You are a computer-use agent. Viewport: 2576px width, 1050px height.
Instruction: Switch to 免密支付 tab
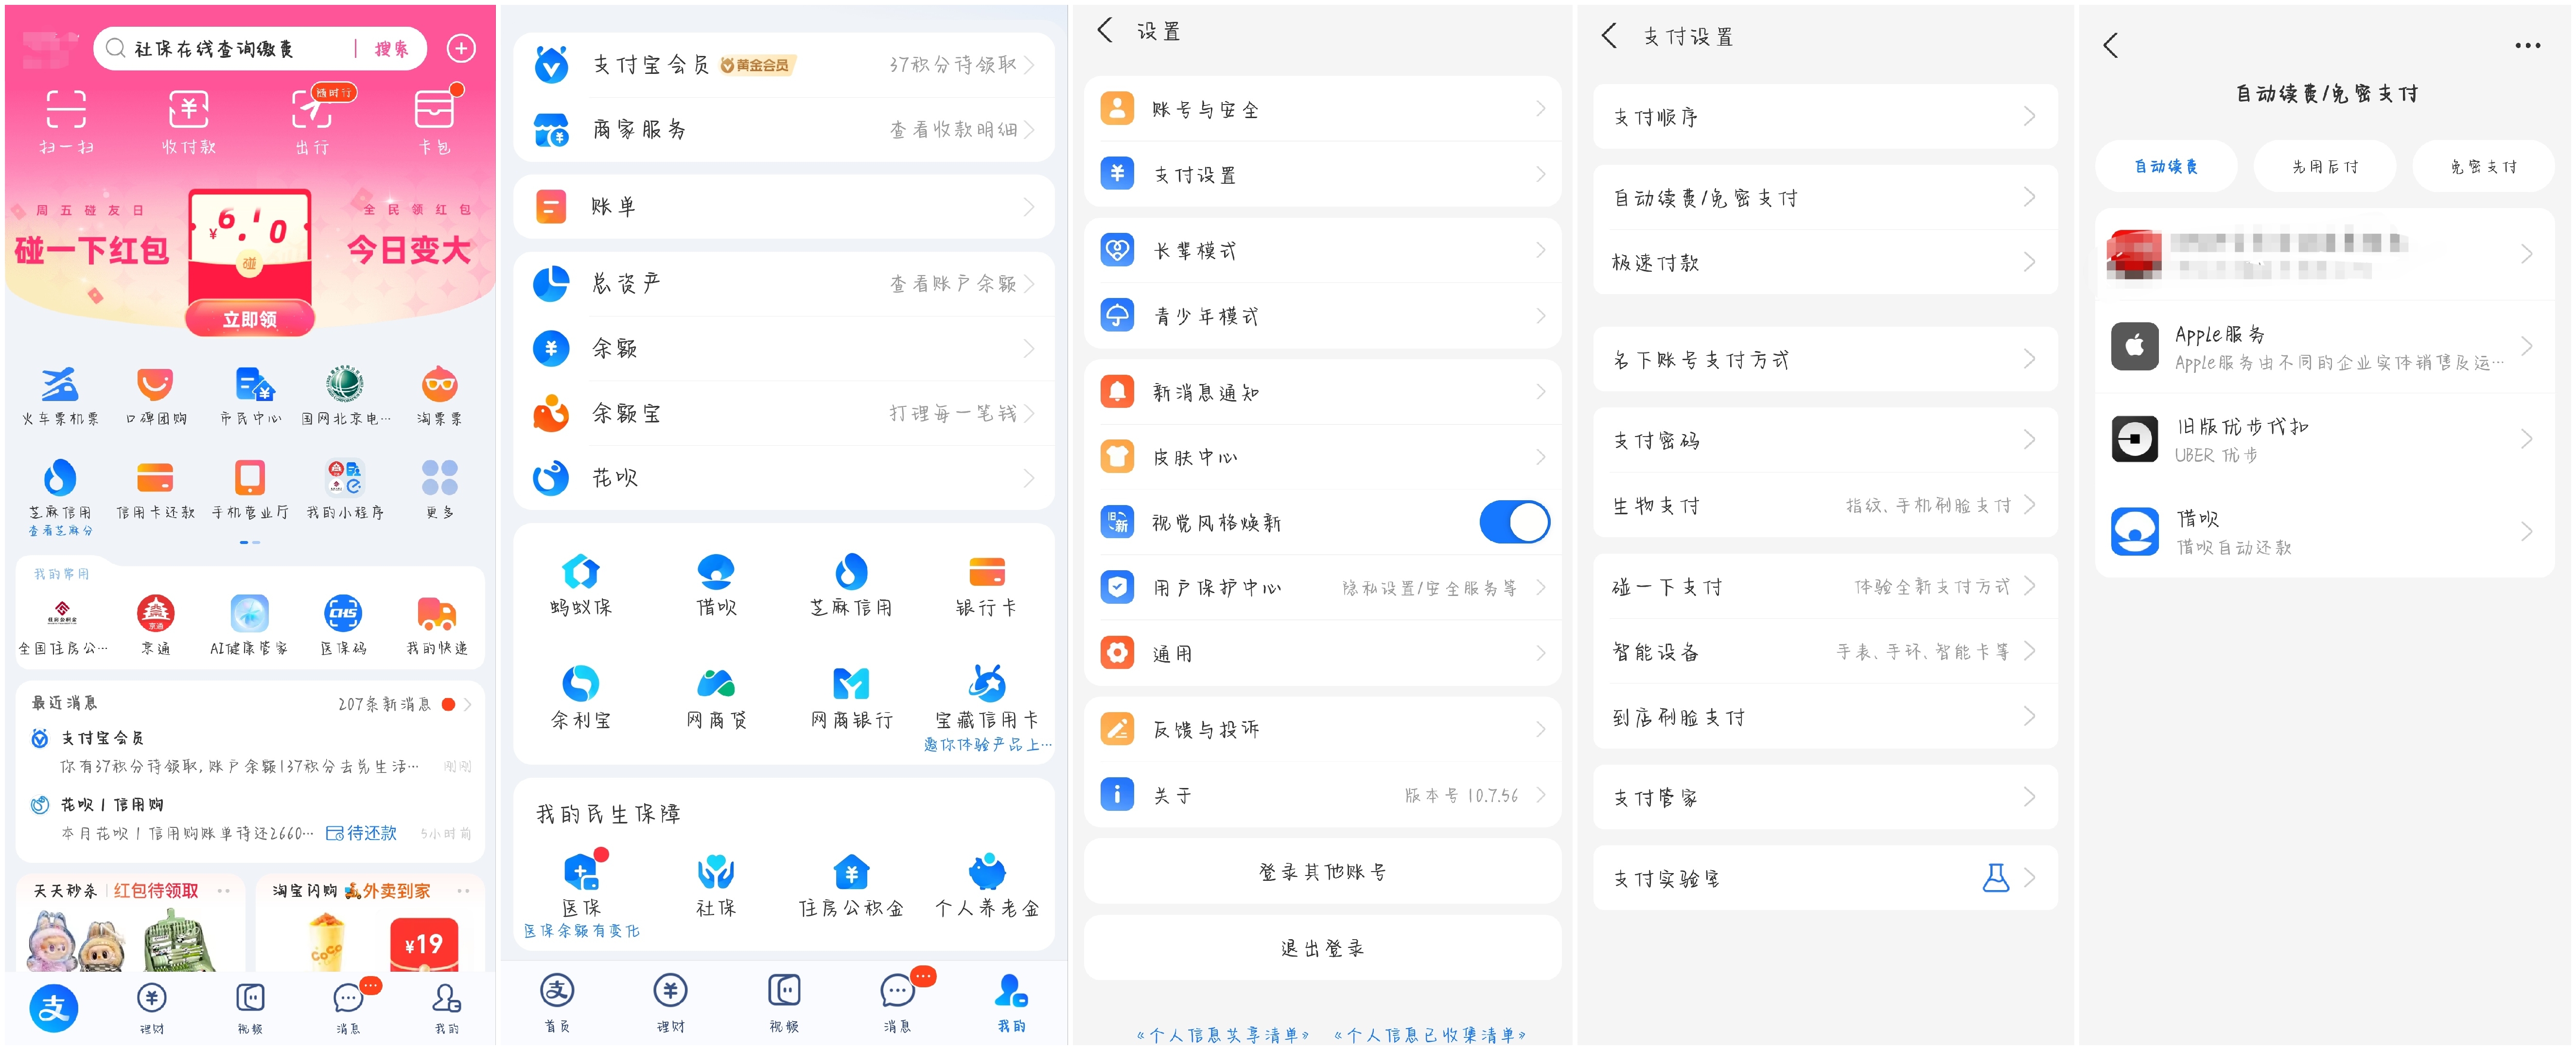coord(2483,166)
